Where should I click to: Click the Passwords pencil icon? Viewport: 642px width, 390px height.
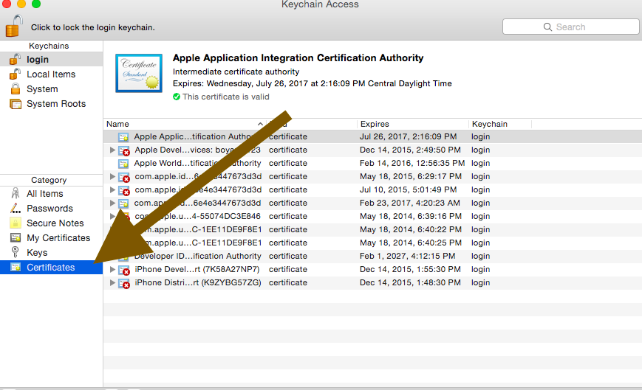pos(16,209)
